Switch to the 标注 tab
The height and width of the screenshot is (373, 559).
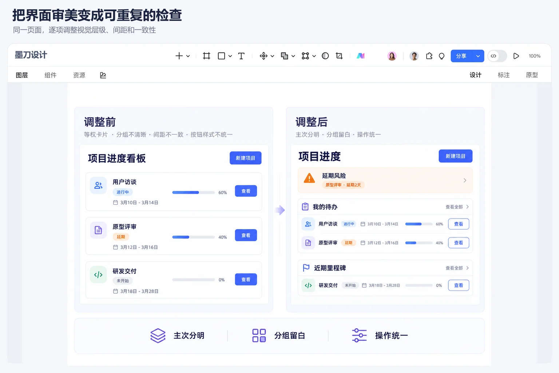504,75
